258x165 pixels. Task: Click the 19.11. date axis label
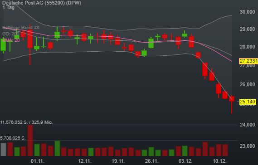pyautogui.click(x=118, y=161)
